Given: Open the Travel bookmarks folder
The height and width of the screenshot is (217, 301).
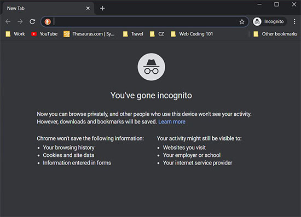Looking at the screenshot, I should pyautogui.click(x=133, y=34).
